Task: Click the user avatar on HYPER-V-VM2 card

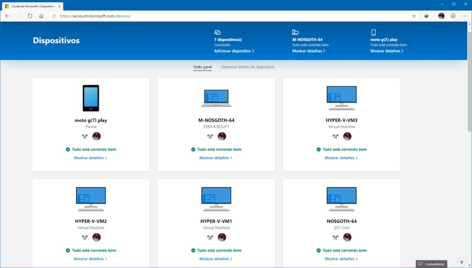Action: pyautogui.click(x=97, y=237)
